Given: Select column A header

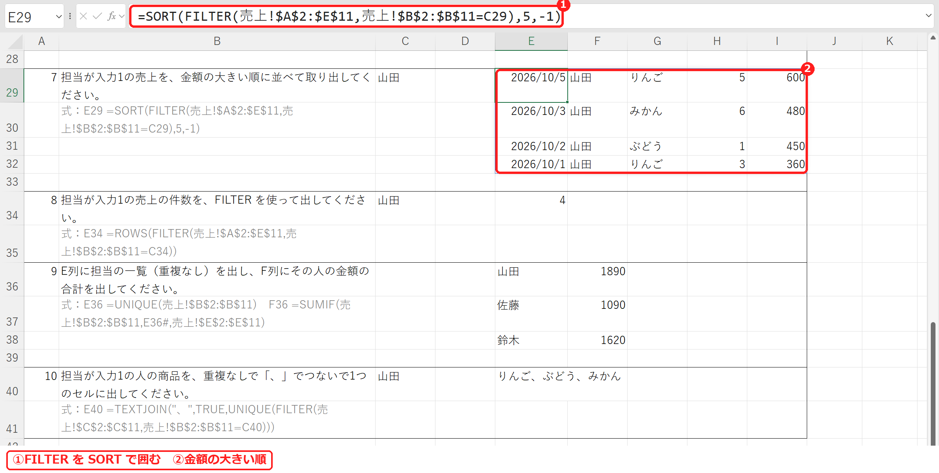Looking at the screenshot, I should click(41, 41).
